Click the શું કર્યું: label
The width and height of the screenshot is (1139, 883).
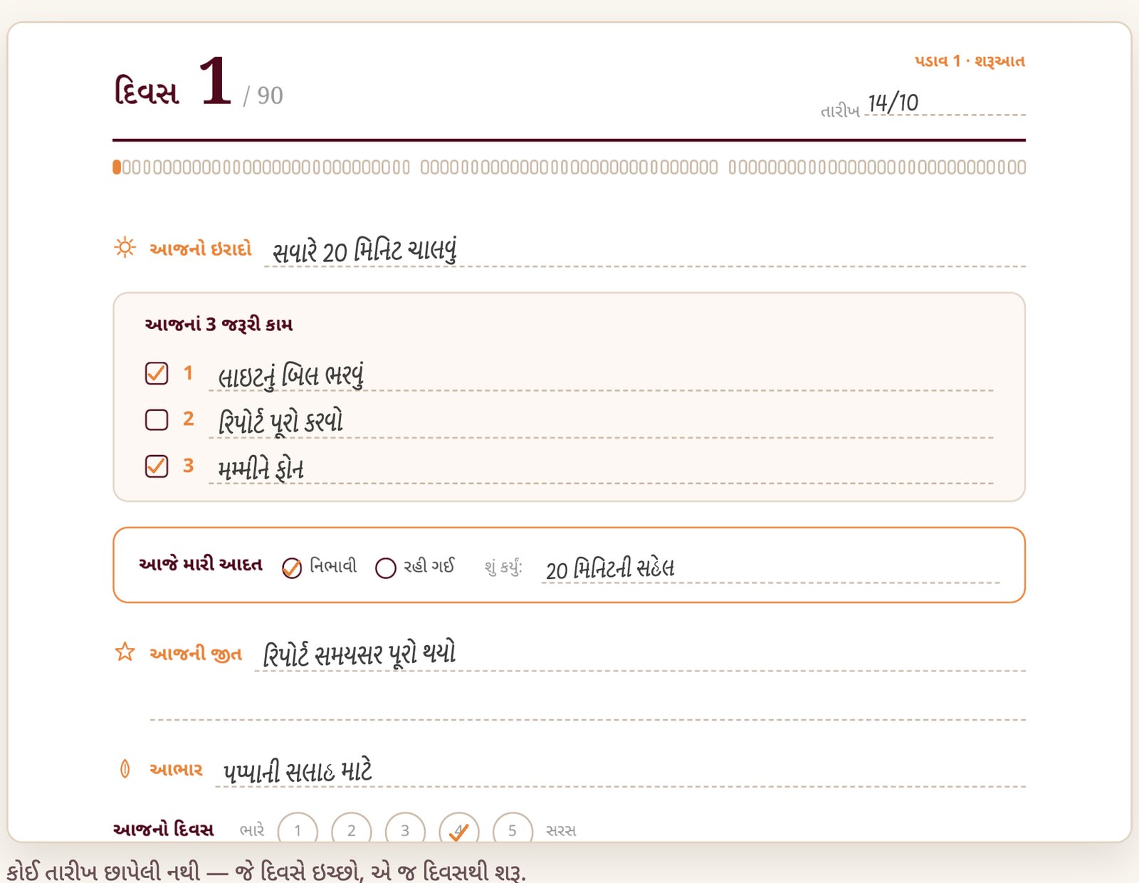503,567
